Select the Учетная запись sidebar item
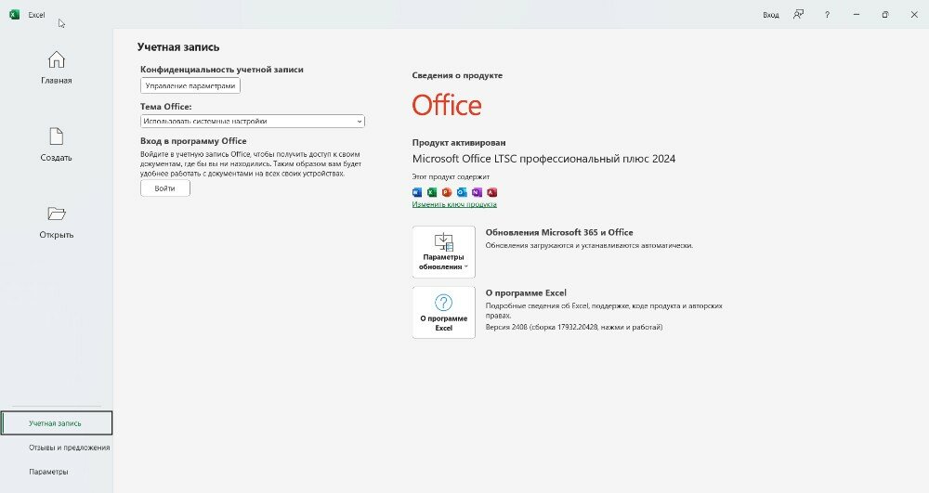 coord(57,423)
